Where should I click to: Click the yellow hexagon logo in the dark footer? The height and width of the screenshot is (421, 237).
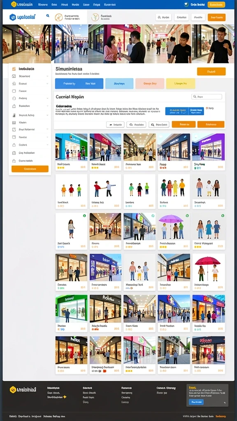click(x=13, y=390)
